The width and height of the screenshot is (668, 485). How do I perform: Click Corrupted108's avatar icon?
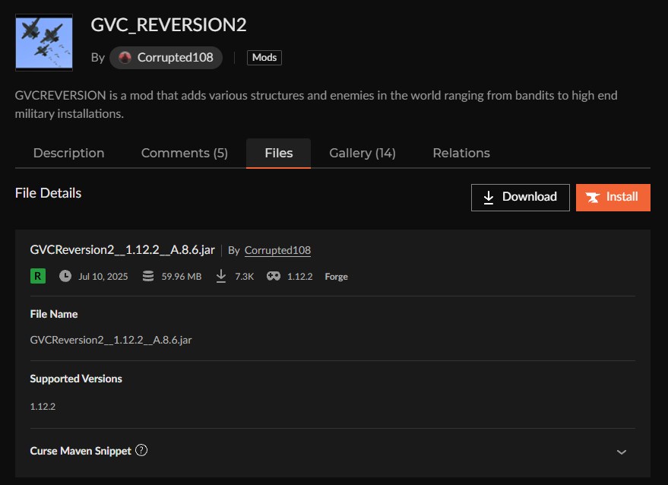click(x=124, y=57)
